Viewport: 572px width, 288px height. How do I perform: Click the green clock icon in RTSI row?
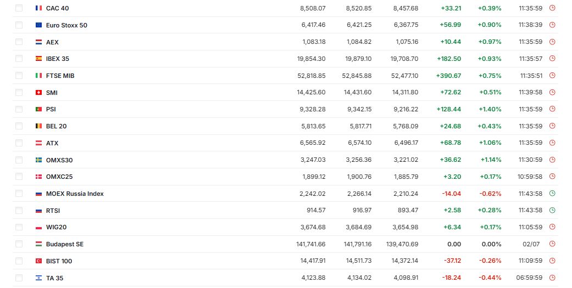point(552,210)
